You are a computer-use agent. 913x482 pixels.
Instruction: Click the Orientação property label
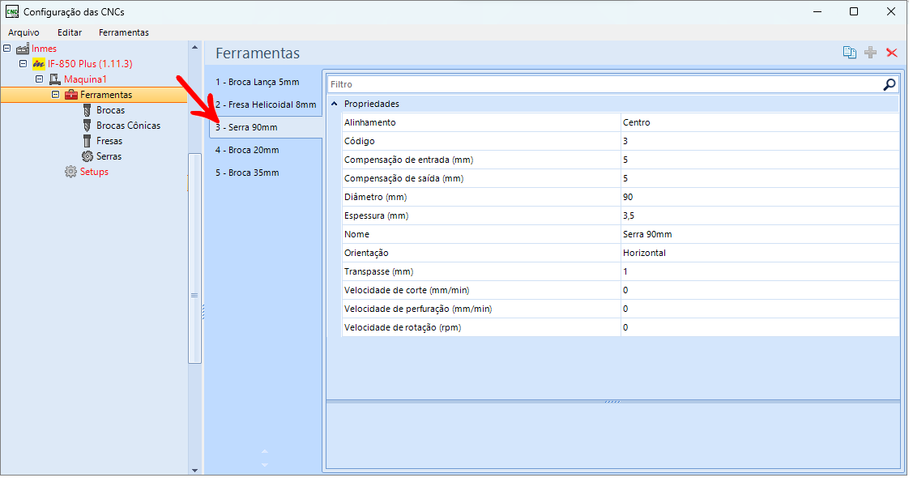point(366,253)
